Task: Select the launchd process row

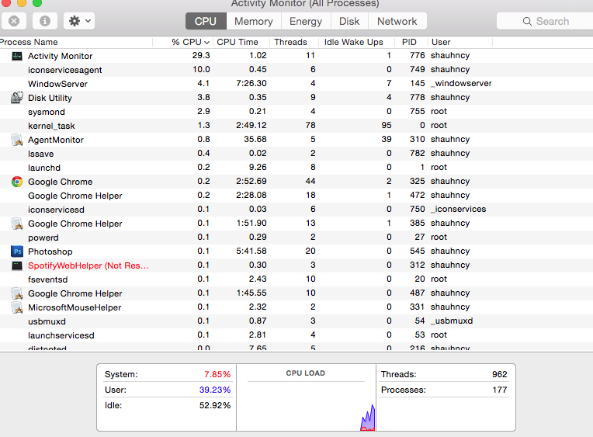Action: point(296,168)
